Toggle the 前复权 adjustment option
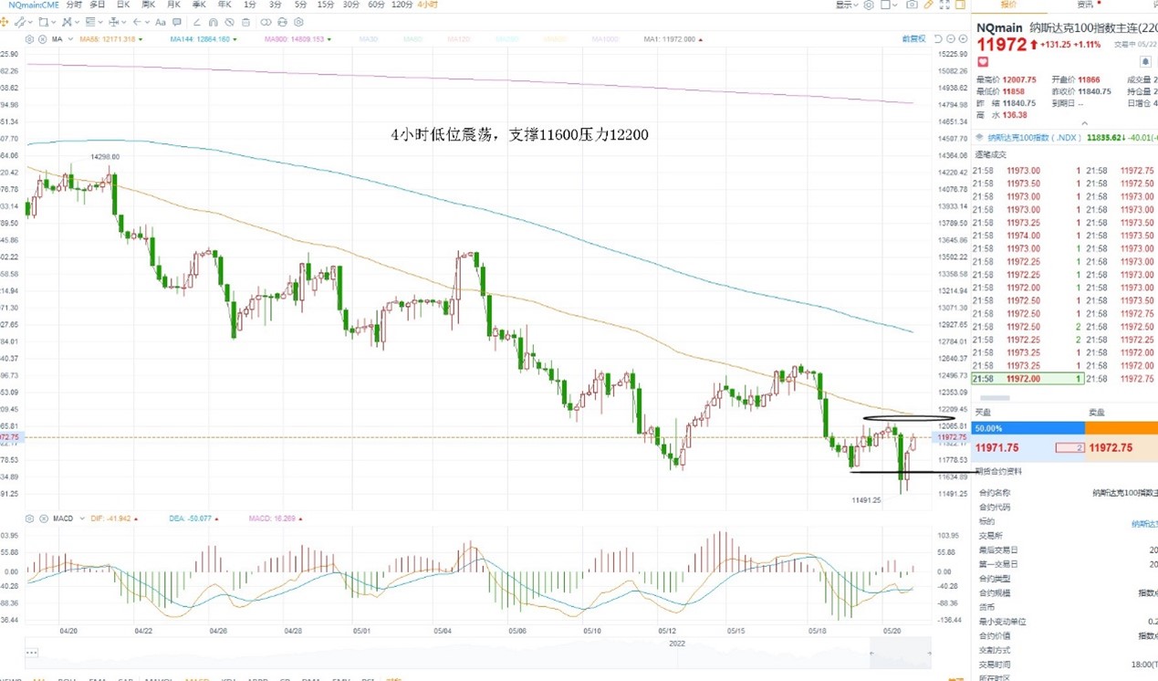The height and width of the screenshot is (681, 1158). point(913,39)
